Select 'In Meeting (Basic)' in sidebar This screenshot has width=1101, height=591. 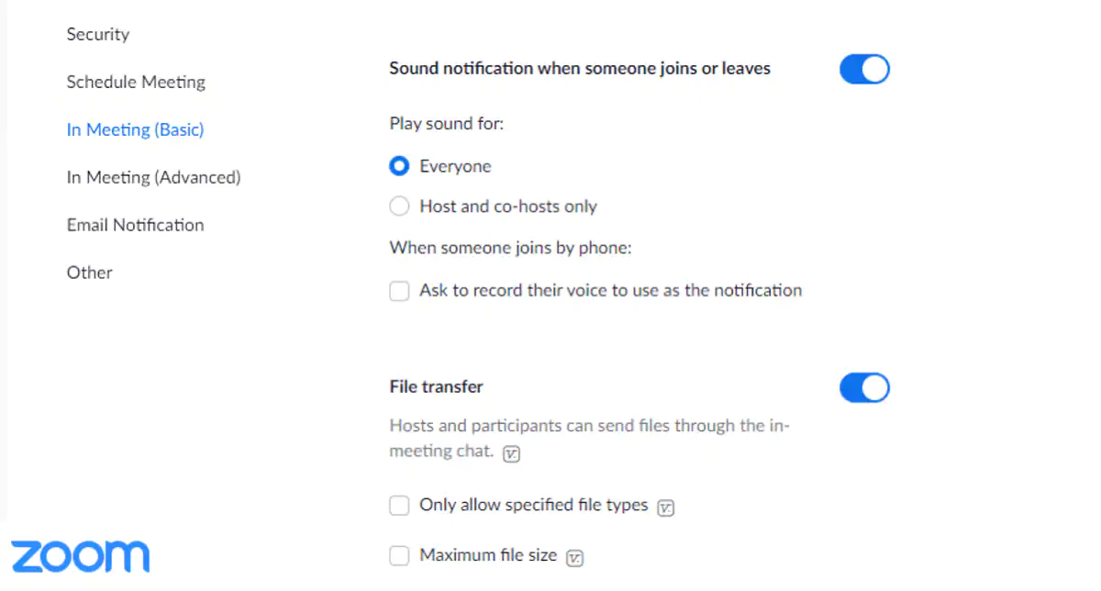pyautogui.click(x=136, y=129)
